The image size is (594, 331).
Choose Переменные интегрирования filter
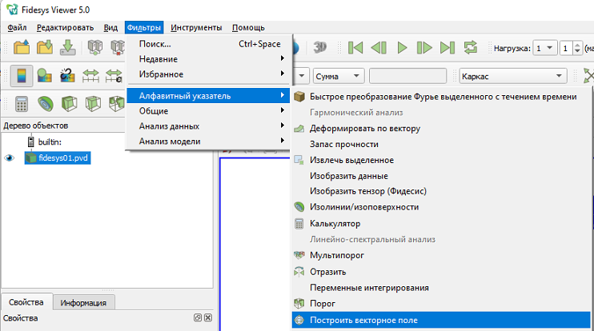coord(441,288)
